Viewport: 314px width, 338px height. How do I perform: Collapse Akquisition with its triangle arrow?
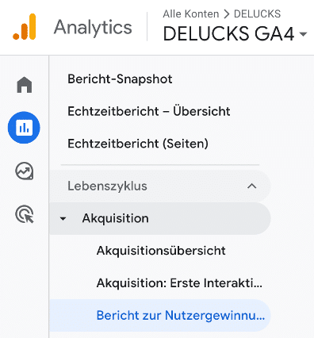[63, 219]
